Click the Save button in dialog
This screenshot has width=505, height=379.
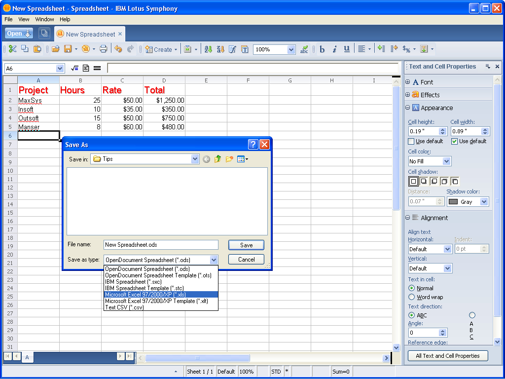[246, 245]
